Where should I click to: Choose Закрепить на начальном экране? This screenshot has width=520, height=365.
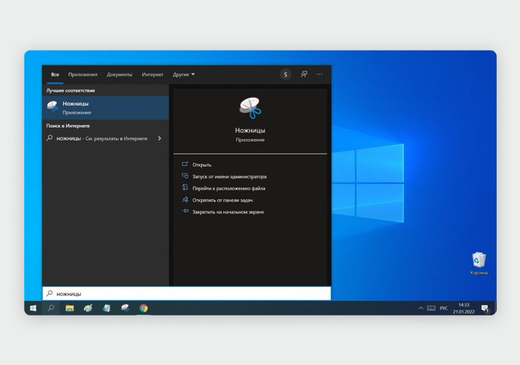click(228, 212)
